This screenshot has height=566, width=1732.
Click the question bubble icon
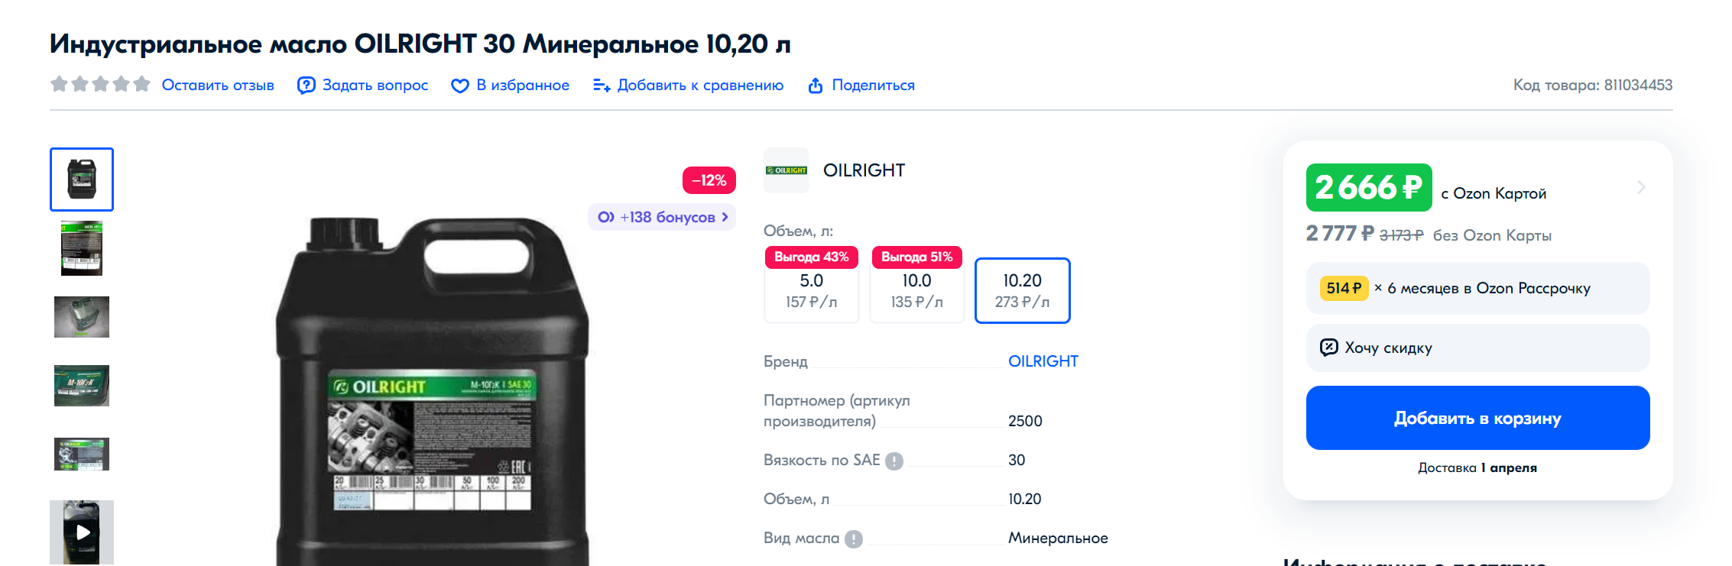(306, 86)
